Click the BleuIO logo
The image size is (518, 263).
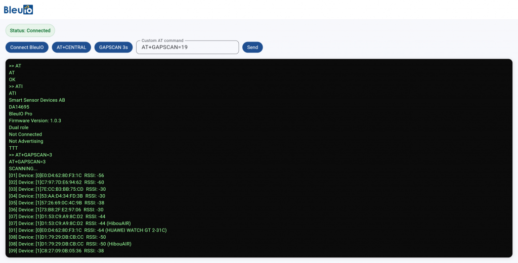point(19,10)
